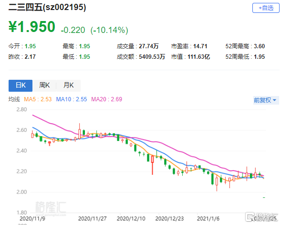Click the 均线 moving average label
This screenshot has height=225, width=281.
click(14, 99)
